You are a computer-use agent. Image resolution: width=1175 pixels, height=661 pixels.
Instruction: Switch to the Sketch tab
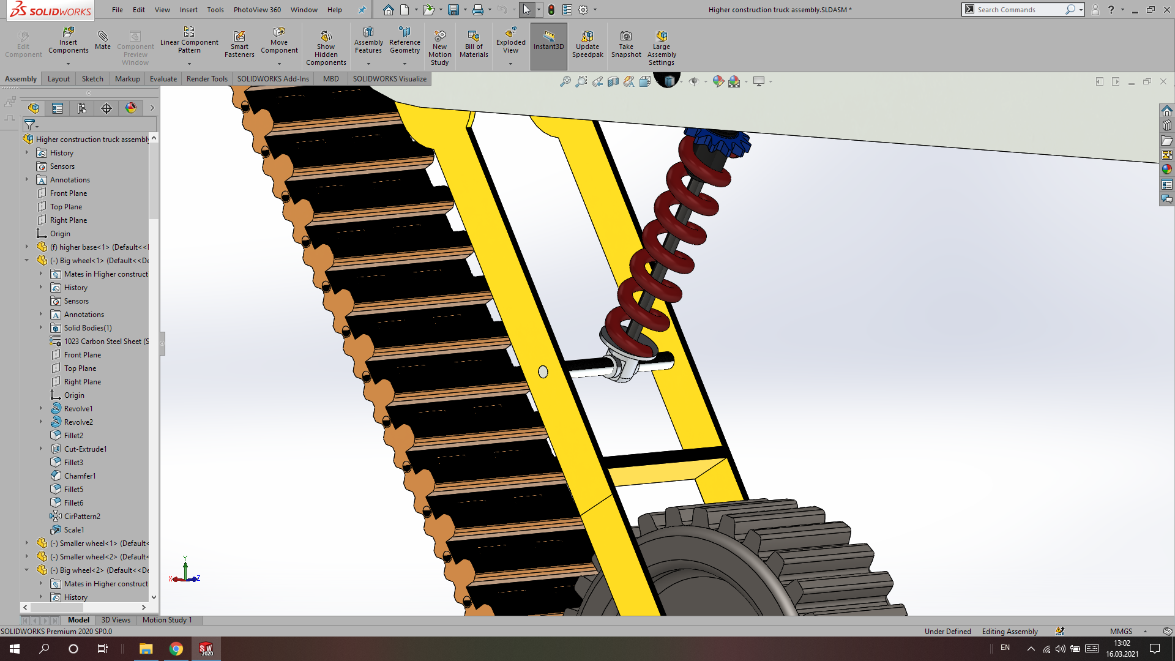tap(92, 78)
